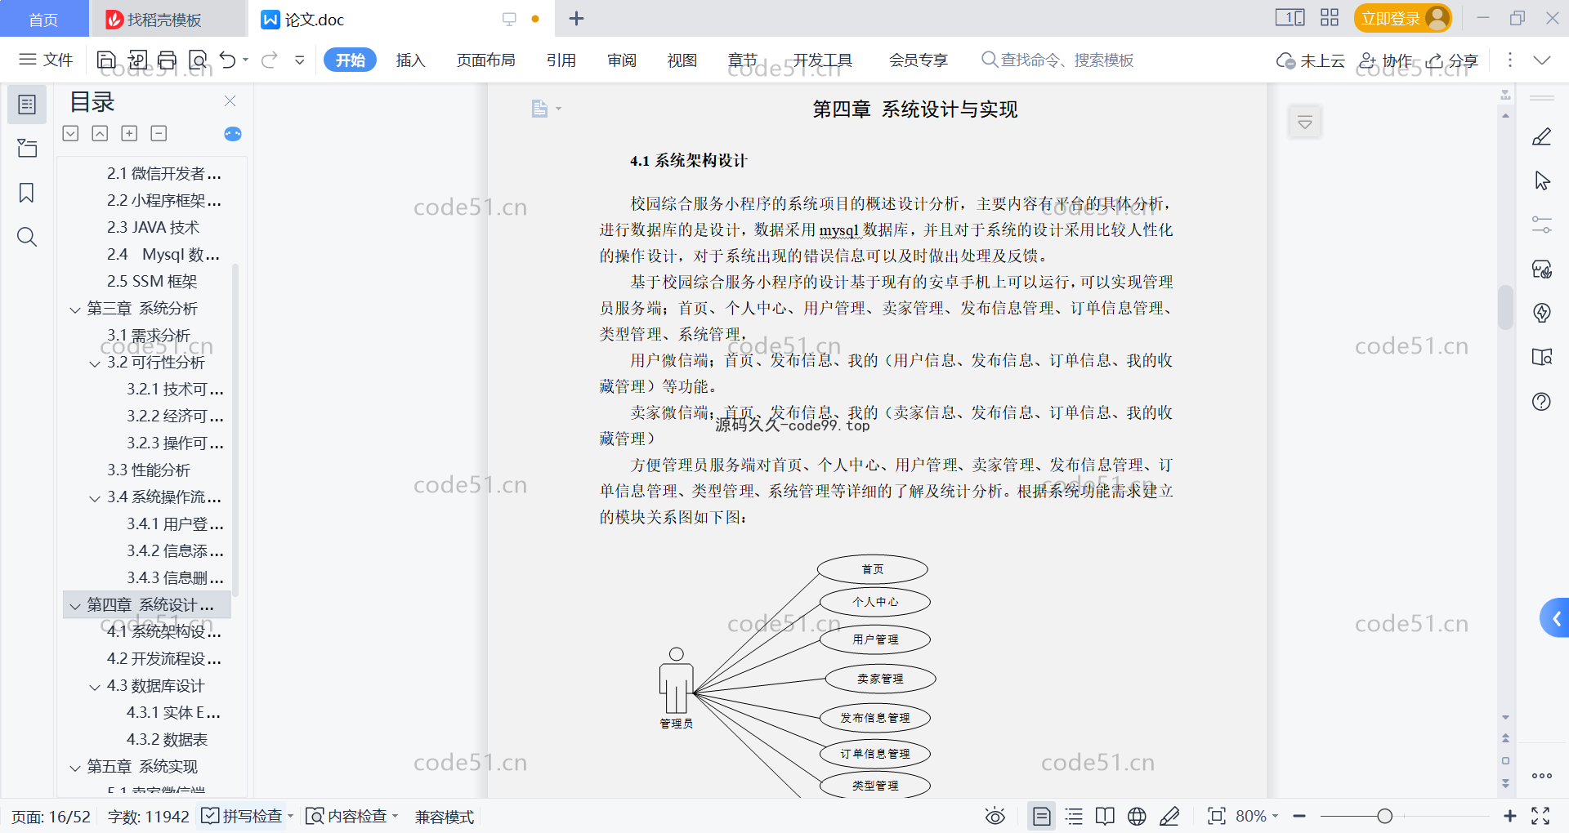The width and height of the screenshot is (1569, 833).
Task: Add a new document tab
Action: click(576, 18)
